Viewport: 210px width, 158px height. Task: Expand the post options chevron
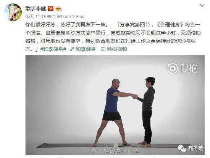[202, 6]
